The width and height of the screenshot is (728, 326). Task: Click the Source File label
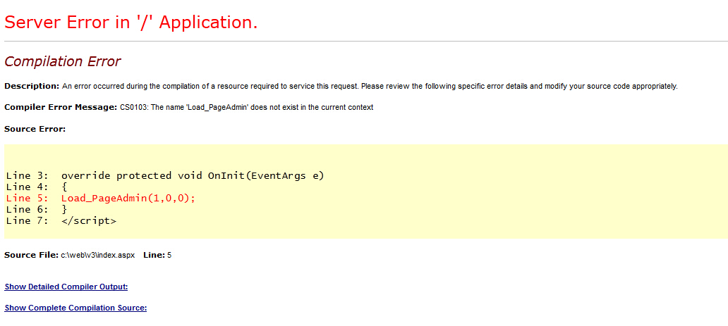pos(31,254)
